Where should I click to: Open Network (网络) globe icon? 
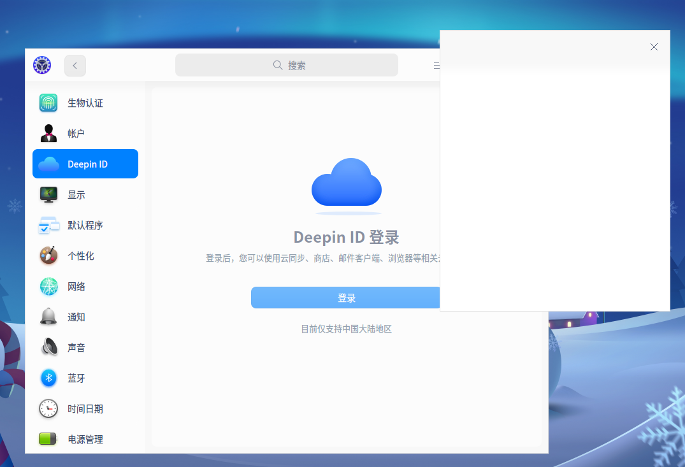point(48,286)
